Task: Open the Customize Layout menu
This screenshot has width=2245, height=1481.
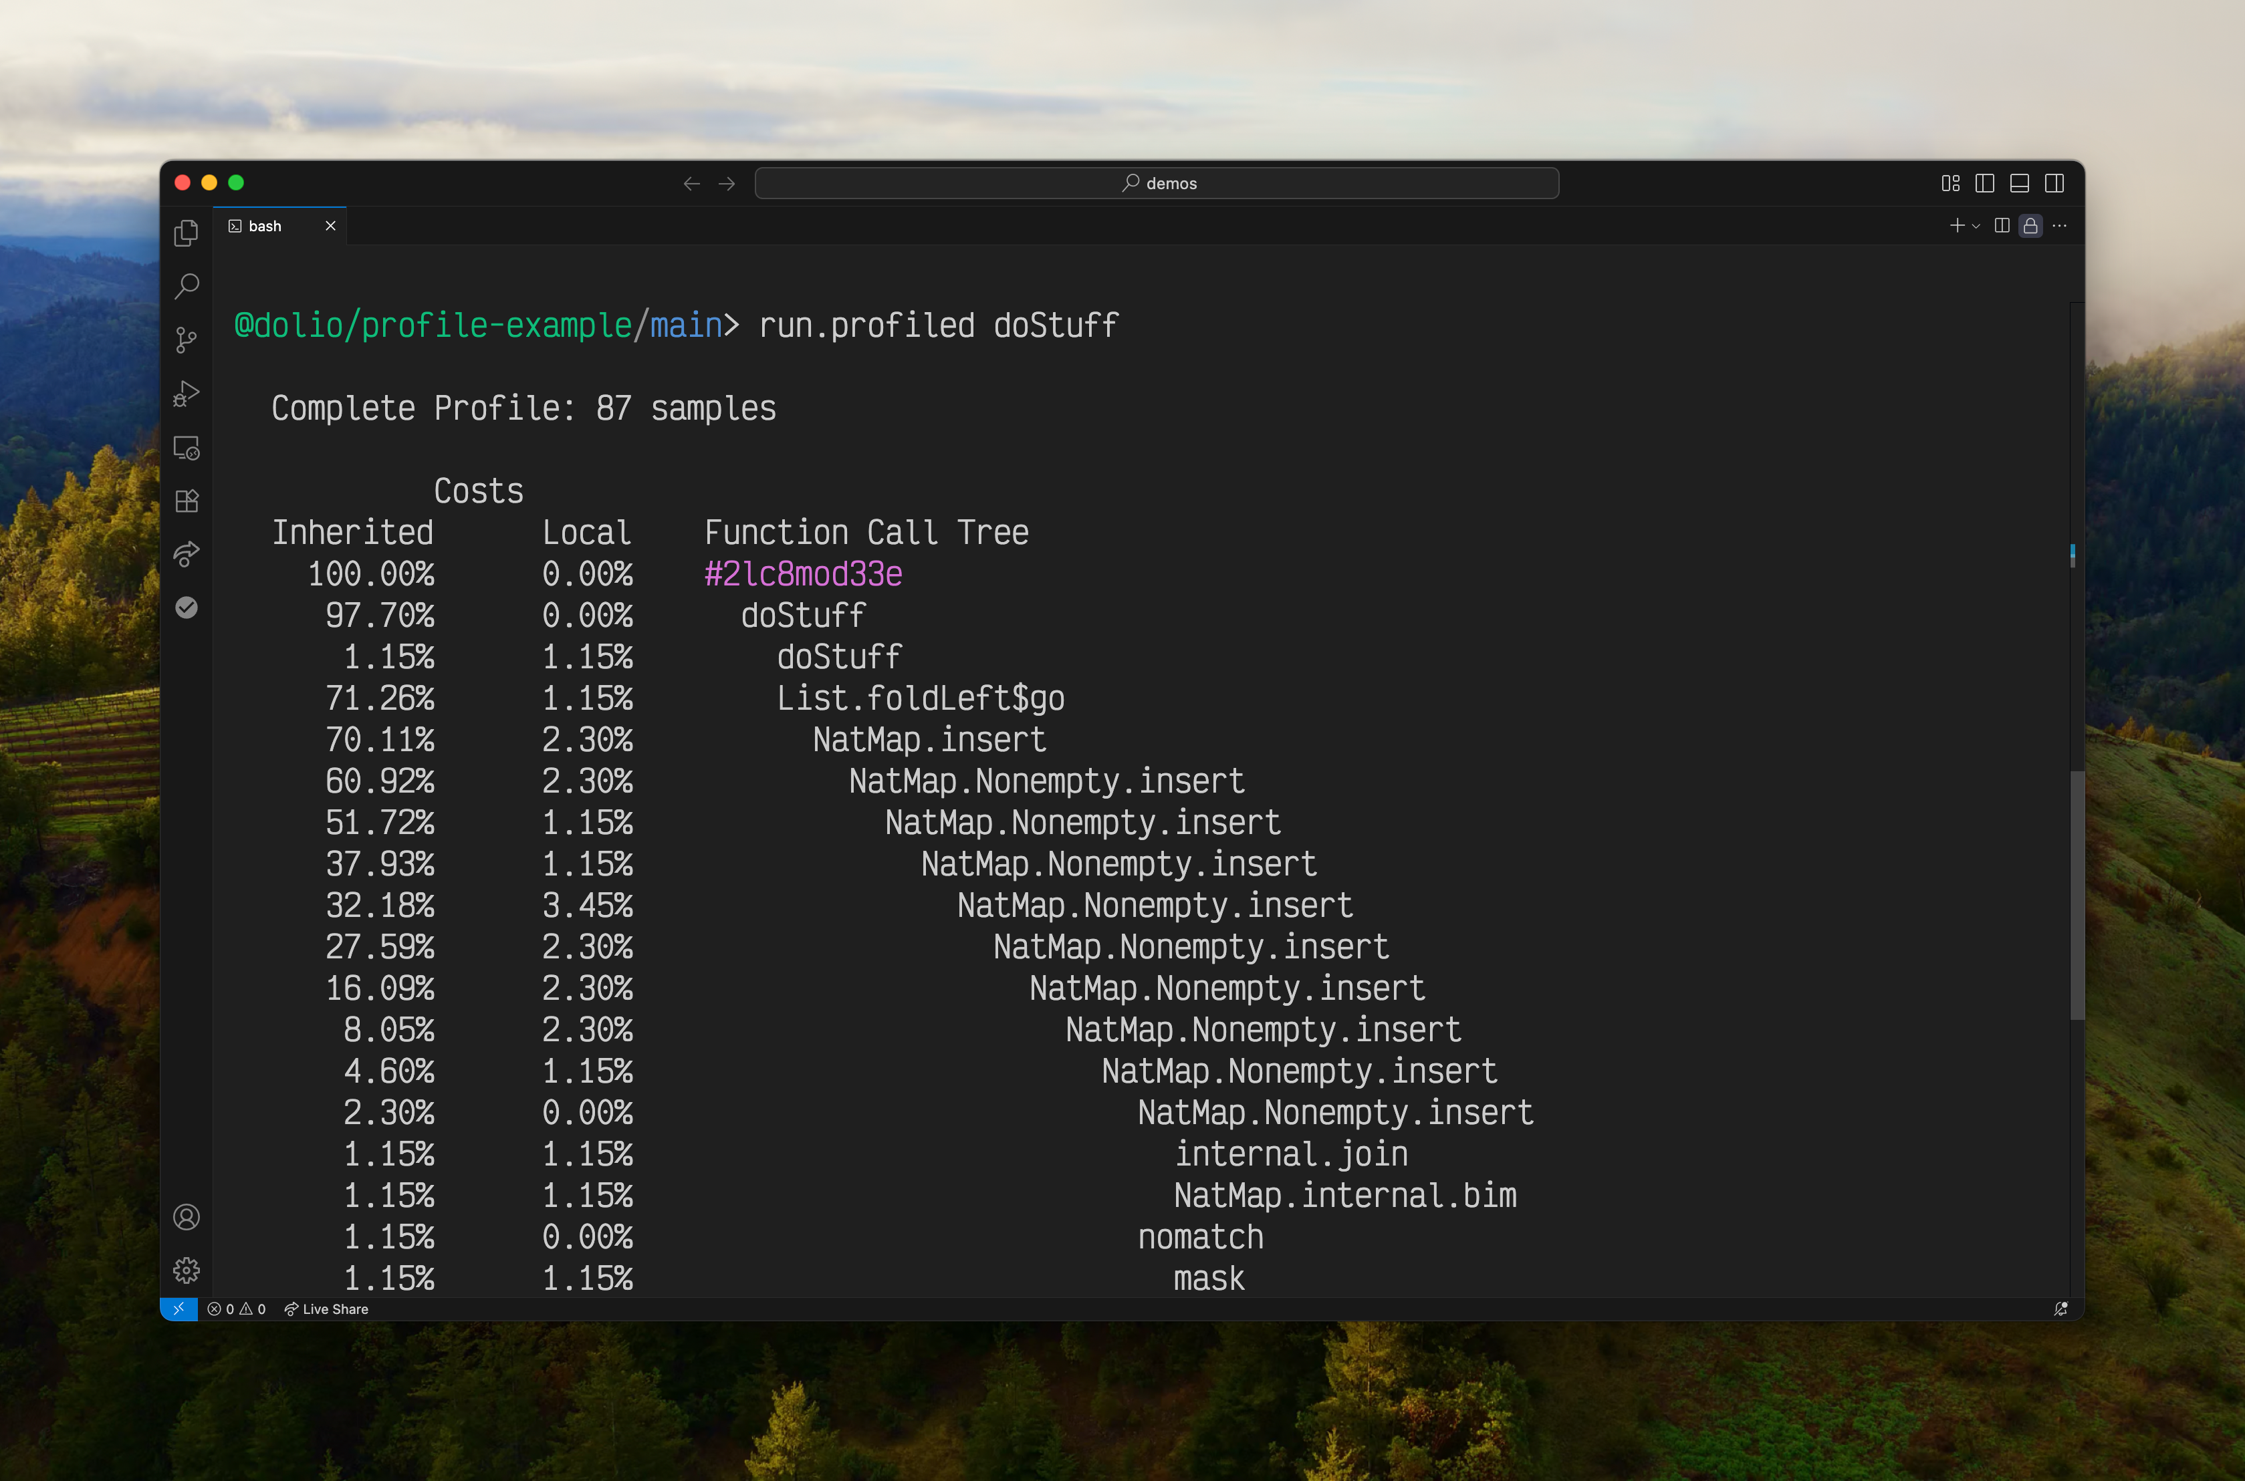Action: coord(1949,183)
